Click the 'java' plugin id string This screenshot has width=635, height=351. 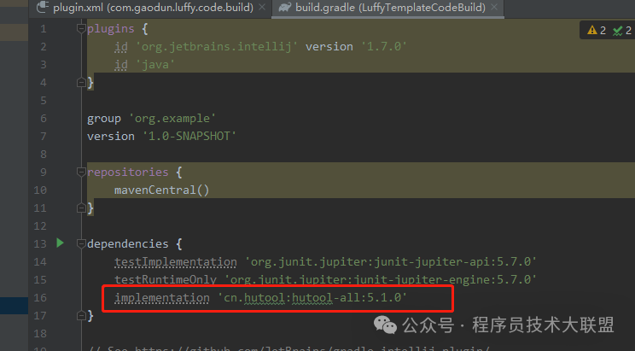tap(155, 64)
